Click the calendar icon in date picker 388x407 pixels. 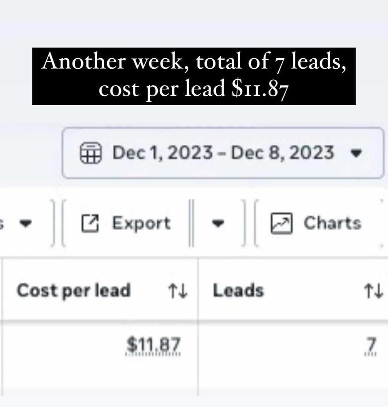click(x=91, y=153)
